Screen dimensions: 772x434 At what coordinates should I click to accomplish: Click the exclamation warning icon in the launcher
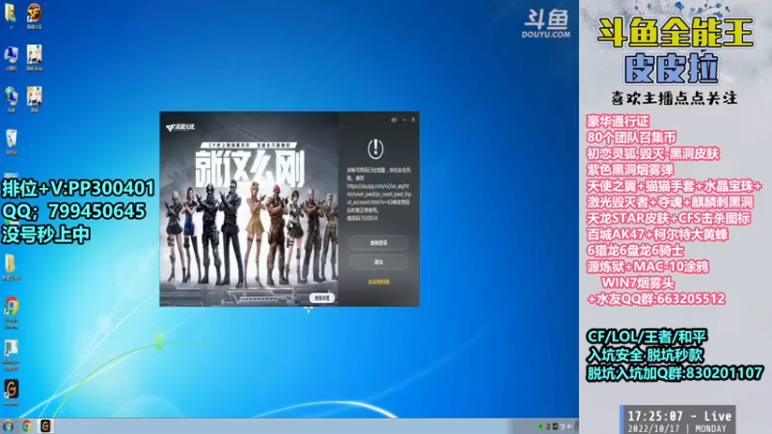[375, 149]
